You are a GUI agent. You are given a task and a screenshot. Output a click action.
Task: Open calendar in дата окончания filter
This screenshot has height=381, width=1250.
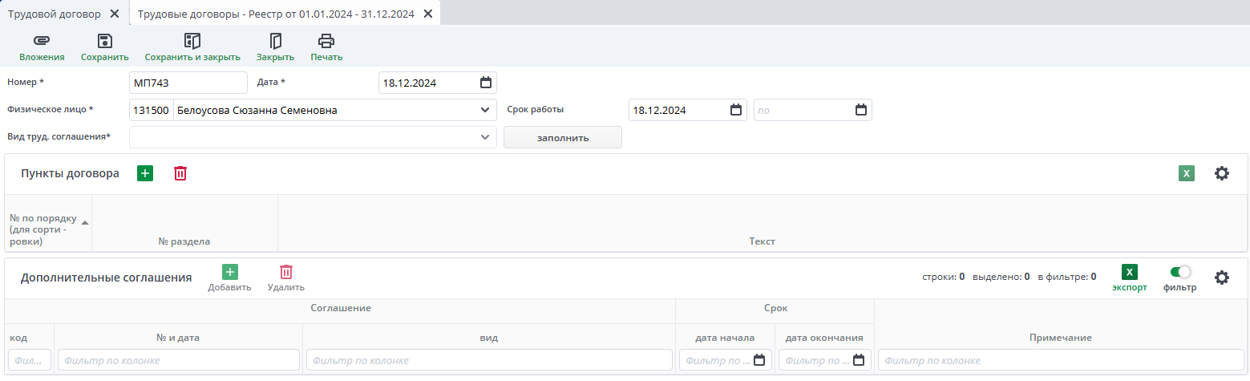click(x=859, y=360)
